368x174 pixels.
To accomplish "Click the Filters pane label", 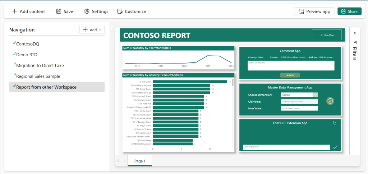I will click(x=355, y=53).
